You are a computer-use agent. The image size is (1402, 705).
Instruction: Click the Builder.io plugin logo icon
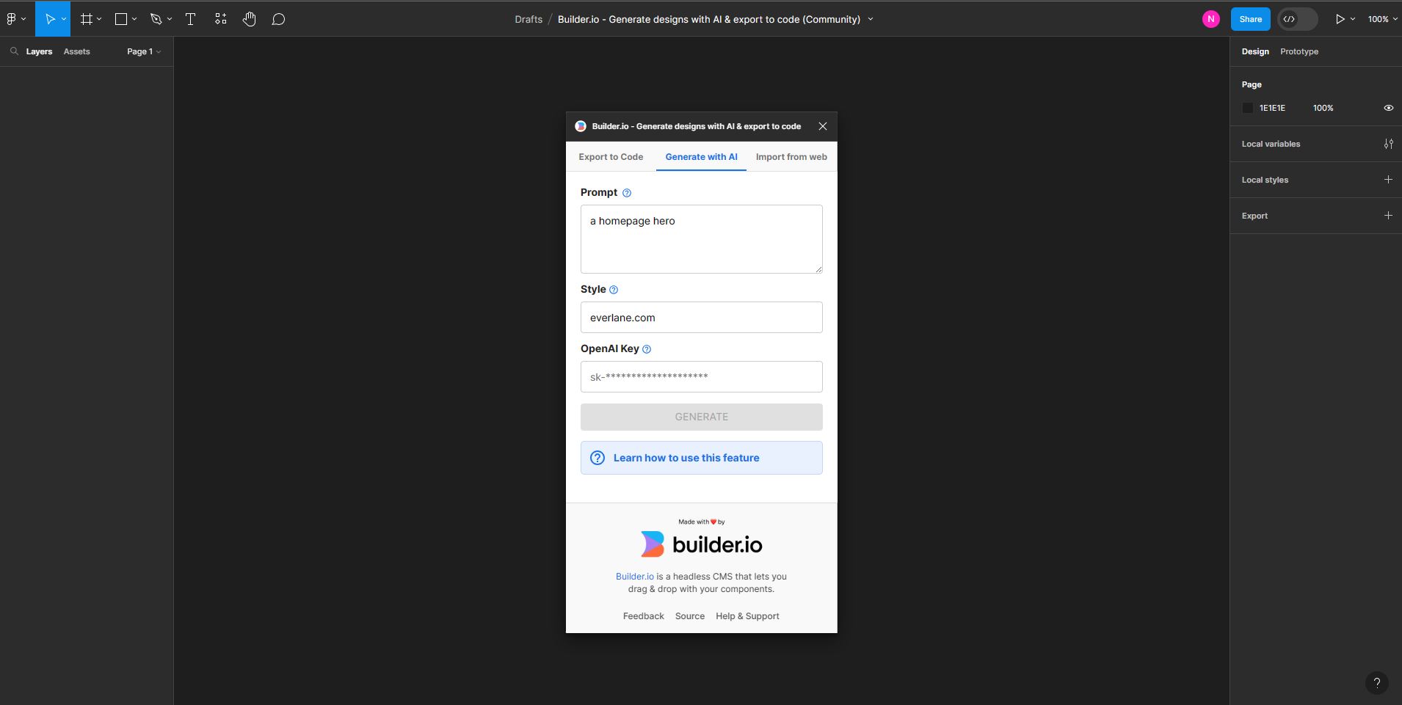581,126
